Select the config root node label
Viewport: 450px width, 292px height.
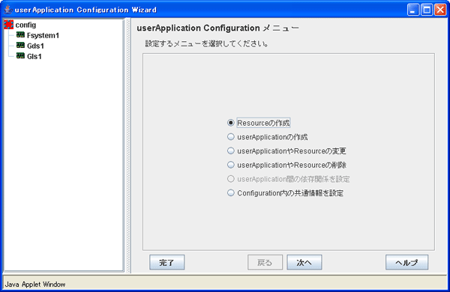pos(25,25)
